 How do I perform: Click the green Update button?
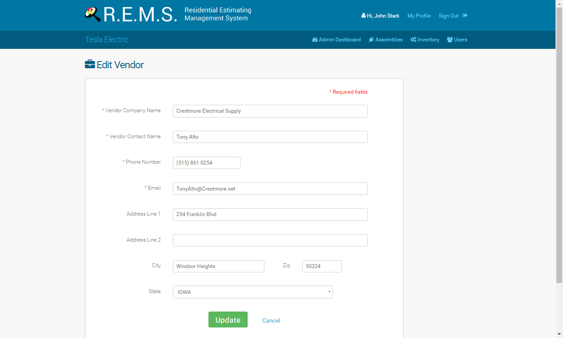tap(228, 320)
